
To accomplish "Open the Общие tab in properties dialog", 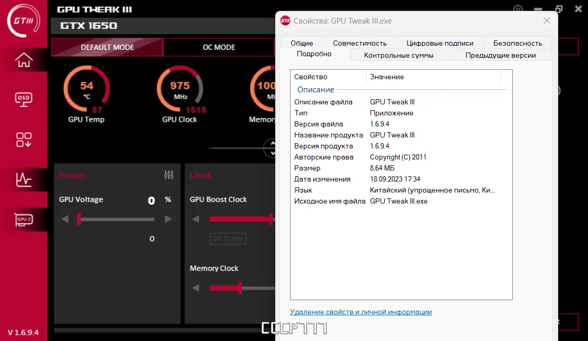I will (x=302, y=43).
